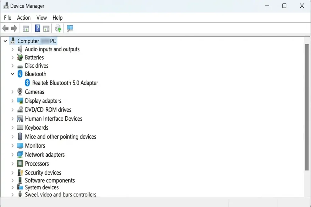This screenshot has height=207, width=311.
Task: Click the Properties panel toolbar icon
Action: [x=46, y=28]
